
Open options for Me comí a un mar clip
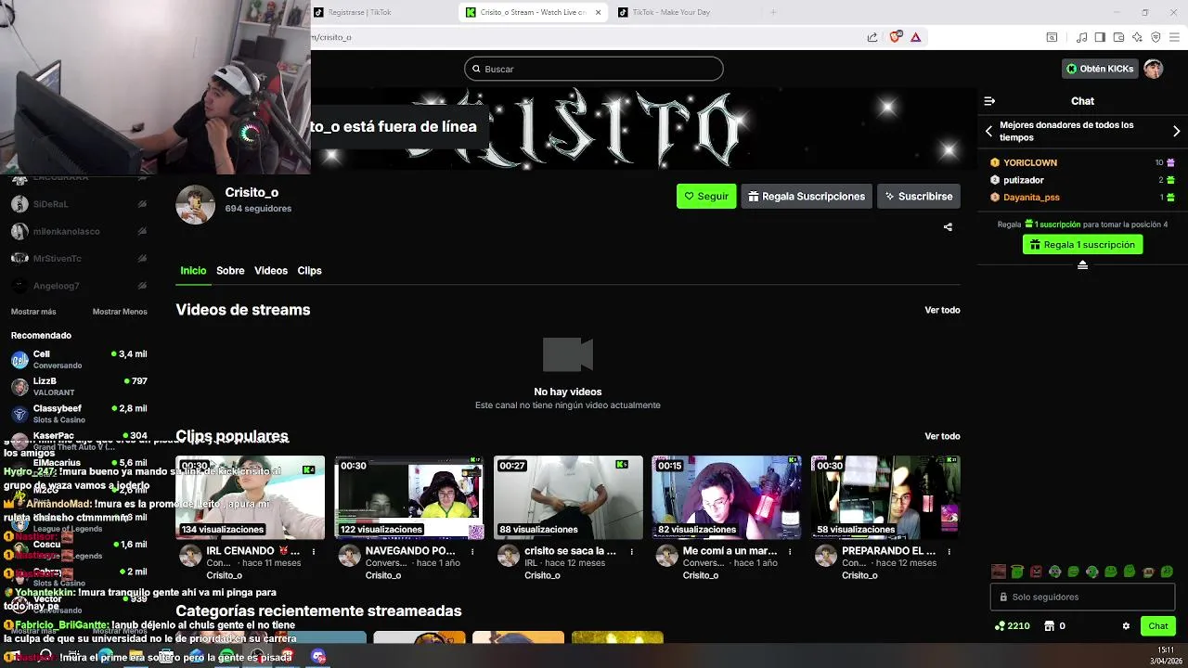tap(790, 551)
